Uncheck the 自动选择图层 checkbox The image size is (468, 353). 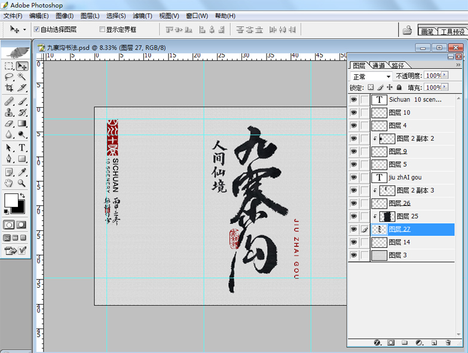click(36, 29)
